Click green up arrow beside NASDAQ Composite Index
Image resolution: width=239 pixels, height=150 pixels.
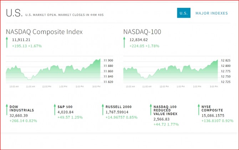coord(7,43)
